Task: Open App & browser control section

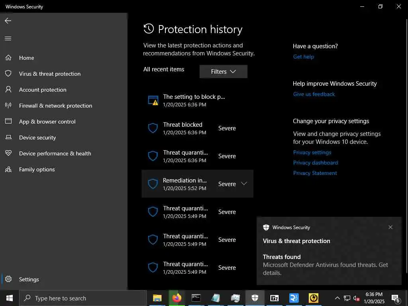Action: click(47, 122)
